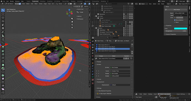Open the Object Data mesh tab icon

pyautogui.click(x=93, y=77)
